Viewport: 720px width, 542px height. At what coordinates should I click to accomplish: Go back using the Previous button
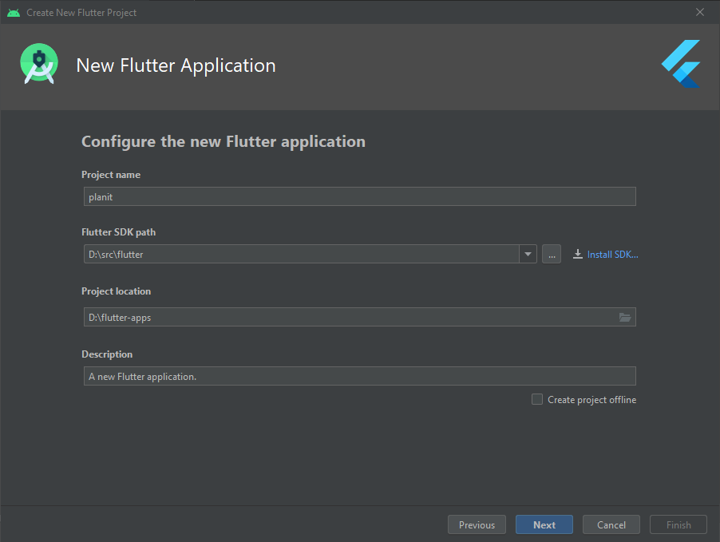[x=477, y=524]
